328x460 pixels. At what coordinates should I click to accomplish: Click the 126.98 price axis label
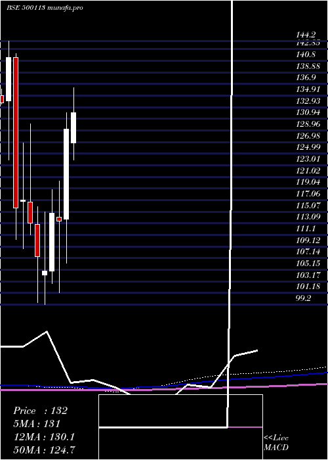pyautogui.click(x=308, y=135)
